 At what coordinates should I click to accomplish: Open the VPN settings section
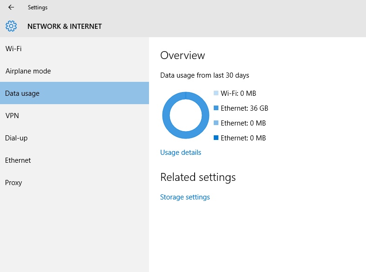pyautogui.click(x=75, y=115)
